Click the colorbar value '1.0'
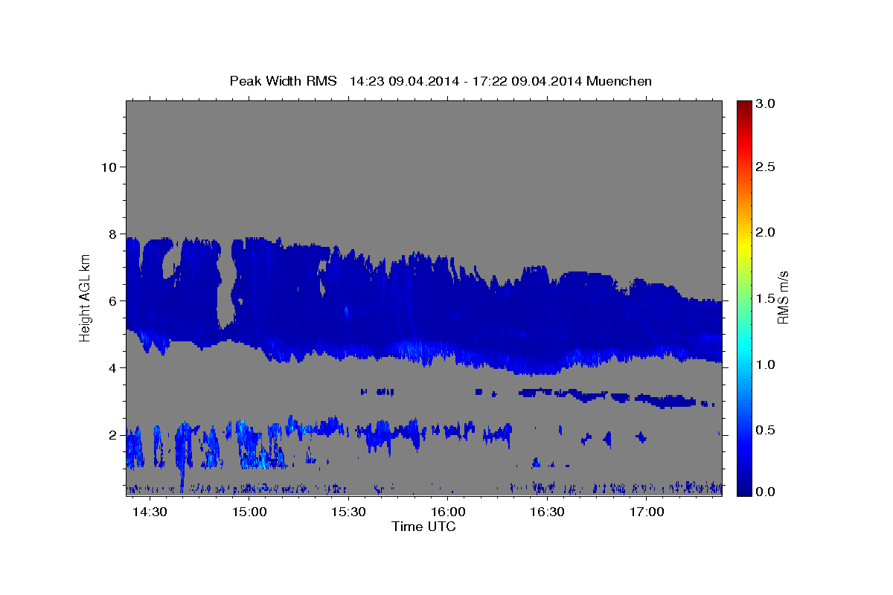Screen dimensions: 893x595 766,364
